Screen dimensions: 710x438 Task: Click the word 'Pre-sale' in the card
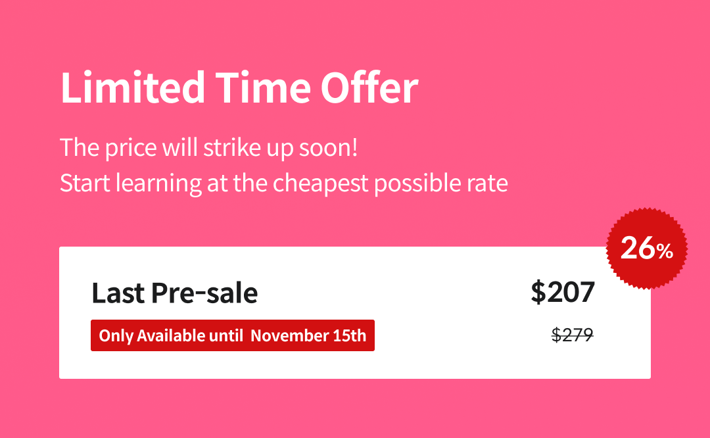[x=204, y=293]
